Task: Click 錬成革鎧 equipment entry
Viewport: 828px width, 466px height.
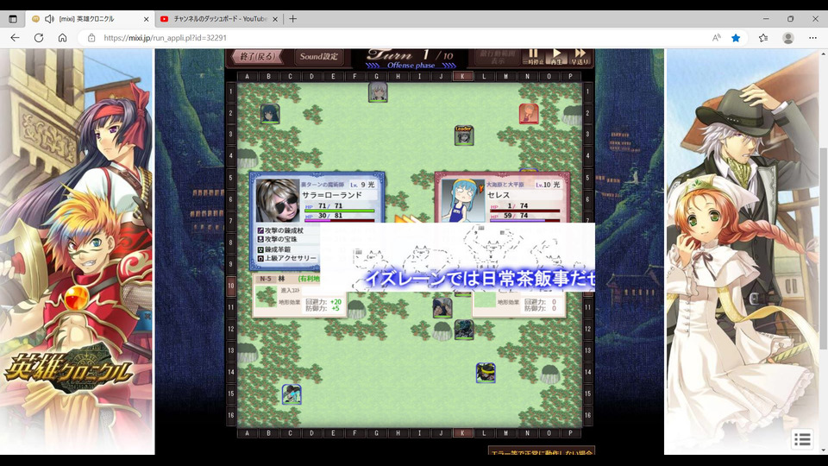Action: pos(273,249)
